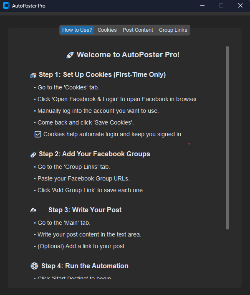Click the vertical scrollbar thumb in guide
Viewport: 250px width, 295px height.
tap(227, 138)
